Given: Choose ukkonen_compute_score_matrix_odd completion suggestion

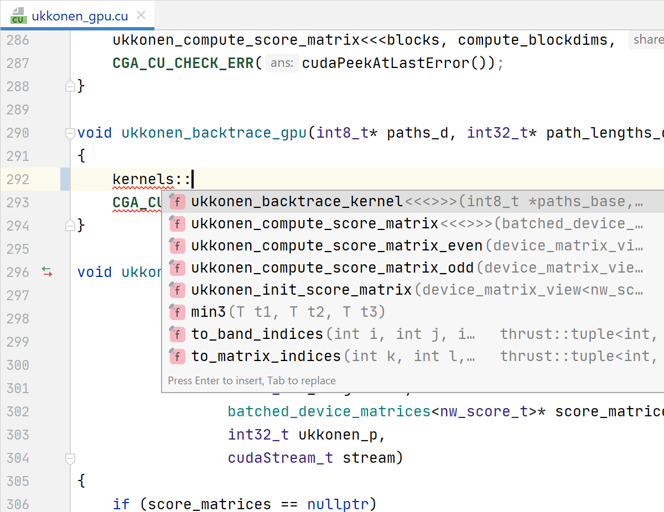Looking at the screenshot, I should pos(413,268).
